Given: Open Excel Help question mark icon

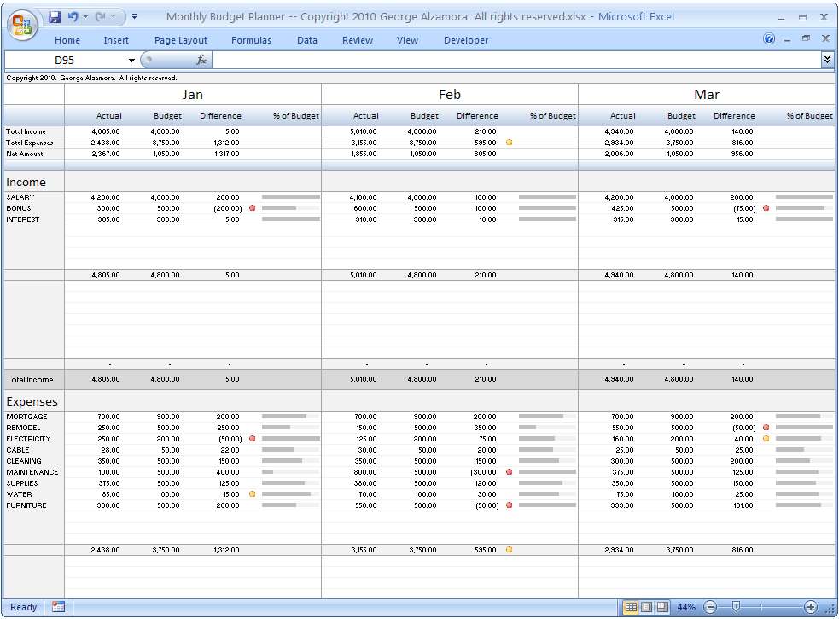Looking at the screenshot, I should [x=769, y=38].
